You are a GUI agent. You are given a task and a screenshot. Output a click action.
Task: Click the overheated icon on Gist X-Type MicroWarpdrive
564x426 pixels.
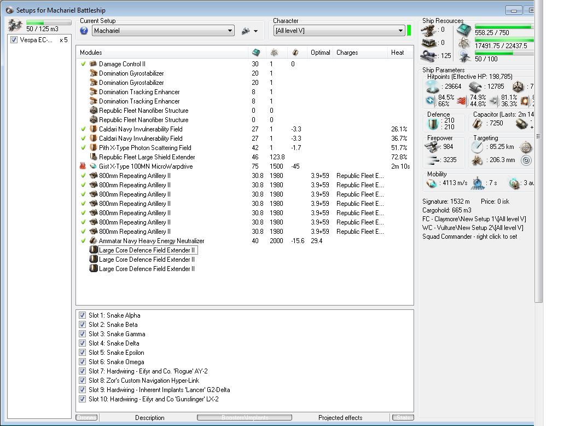point(83,166)
